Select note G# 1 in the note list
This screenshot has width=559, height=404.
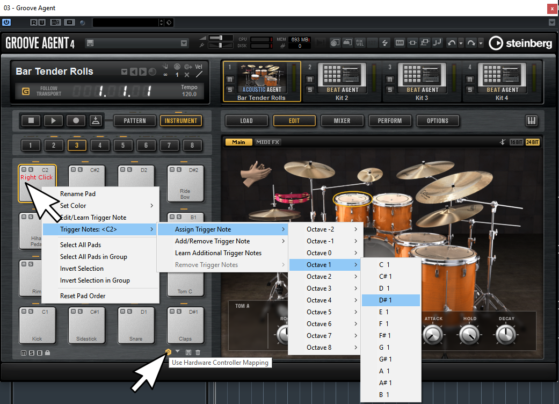[x=391, y=359]
